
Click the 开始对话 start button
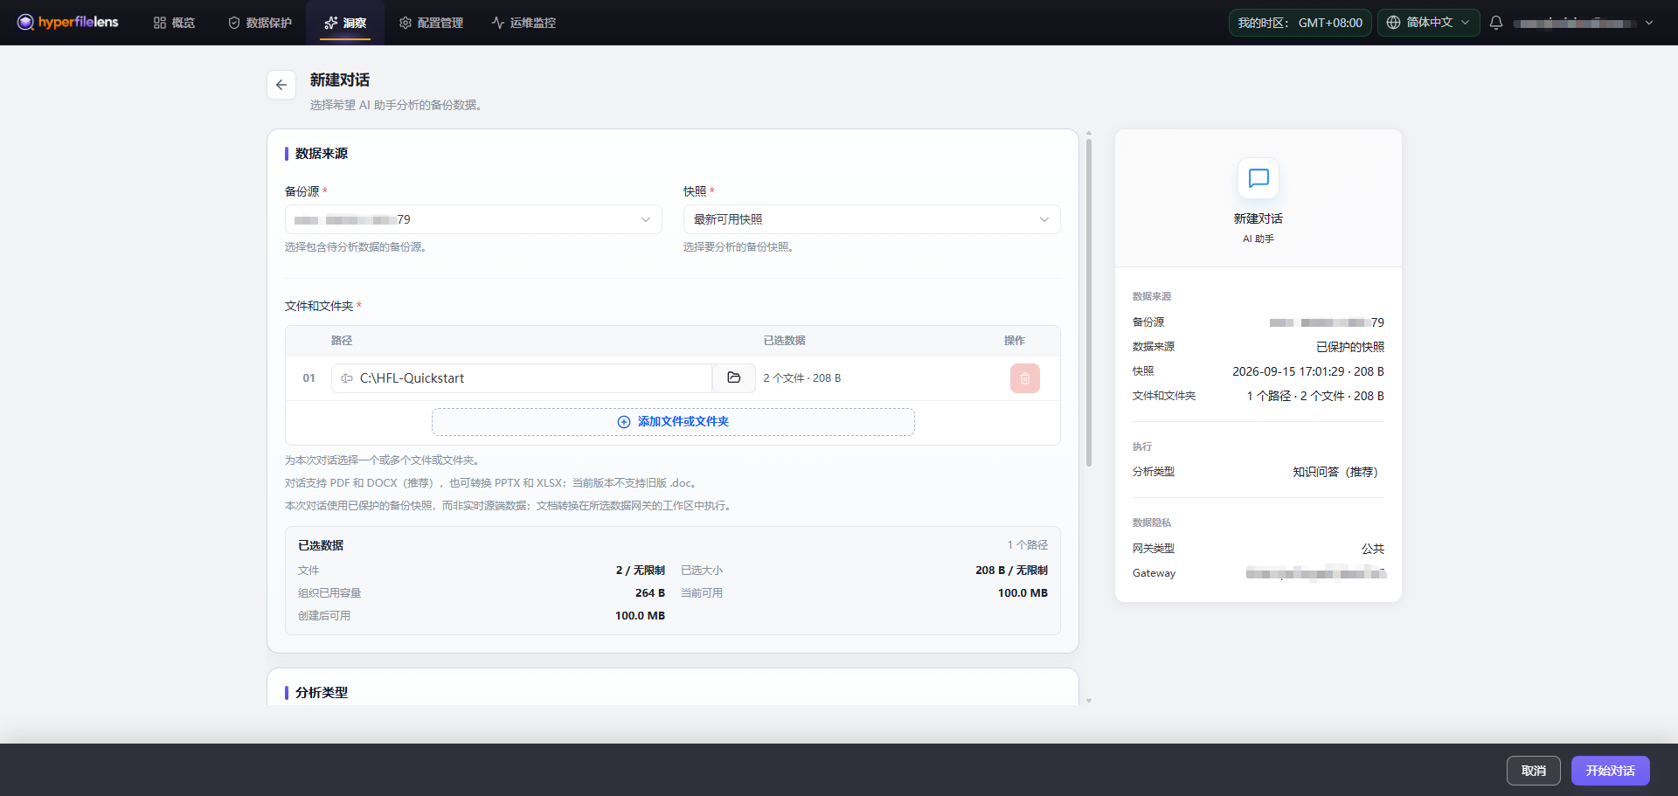pos(1610,771)
